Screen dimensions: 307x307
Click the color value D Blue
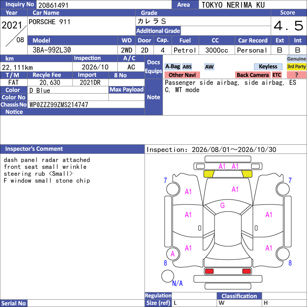click(x=40, y=91)
